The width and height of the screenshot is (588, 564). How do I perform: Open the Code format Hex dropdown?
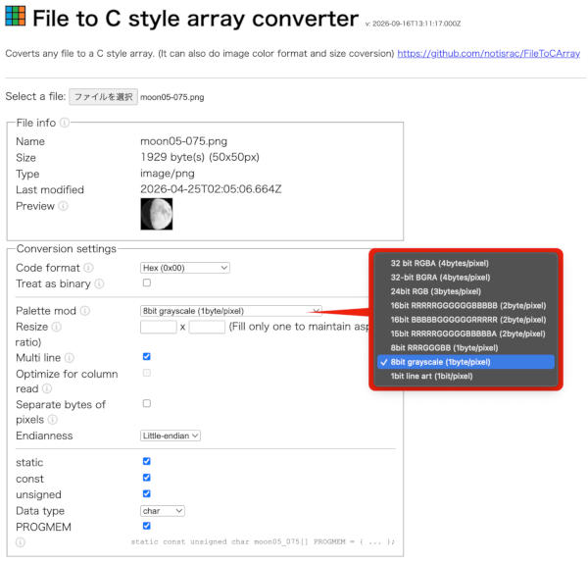point(185,268)
